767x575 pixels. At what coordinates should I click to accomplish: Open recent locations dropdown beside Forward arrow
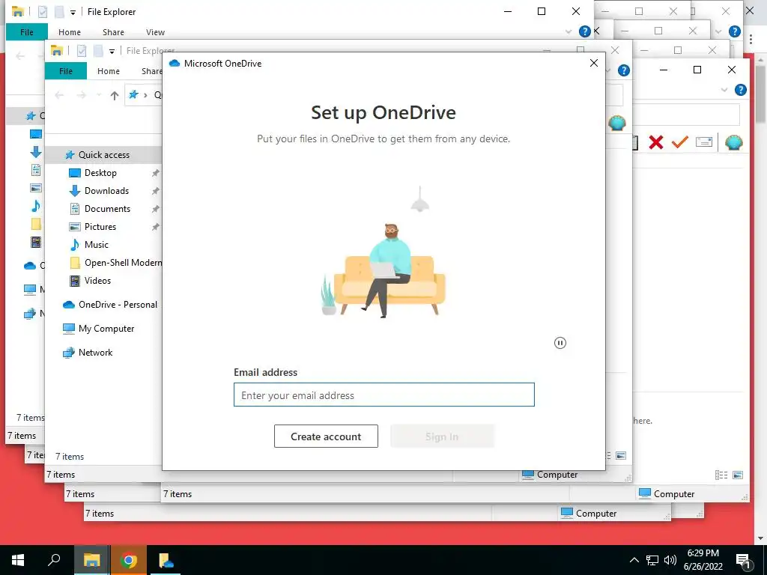tap(98, 95)
